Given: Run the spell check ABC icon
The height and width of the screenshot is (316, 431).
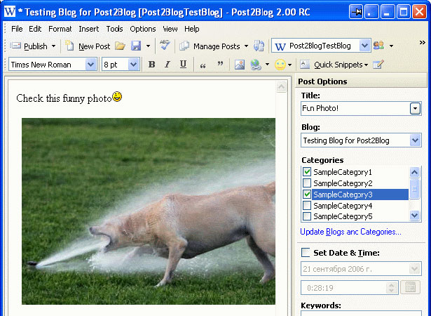Looking at the screenshot, I should click(165, 45).
